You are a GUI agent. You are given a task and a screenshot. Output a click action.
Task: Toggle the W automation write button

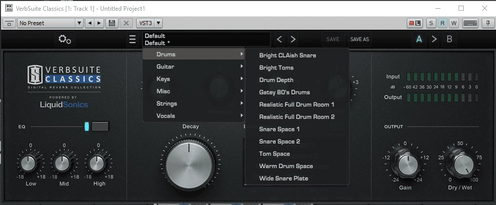pos(454,23)
